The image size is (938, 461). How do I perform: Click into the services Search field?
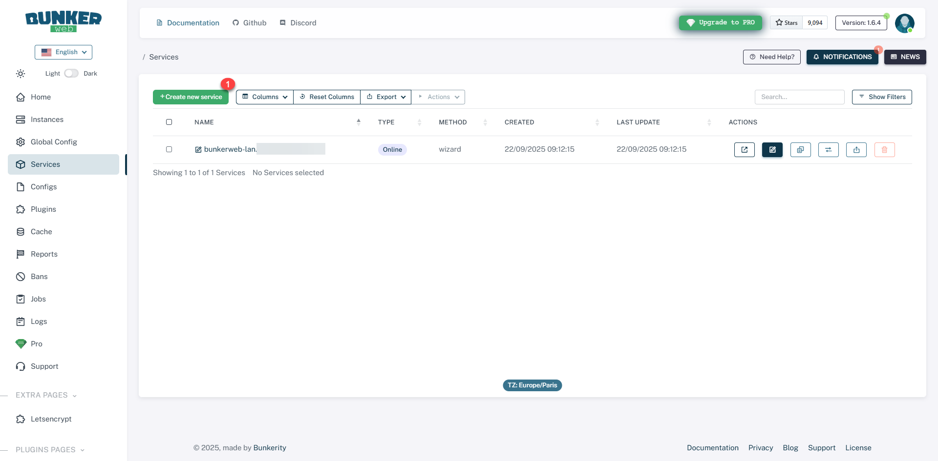799,97
